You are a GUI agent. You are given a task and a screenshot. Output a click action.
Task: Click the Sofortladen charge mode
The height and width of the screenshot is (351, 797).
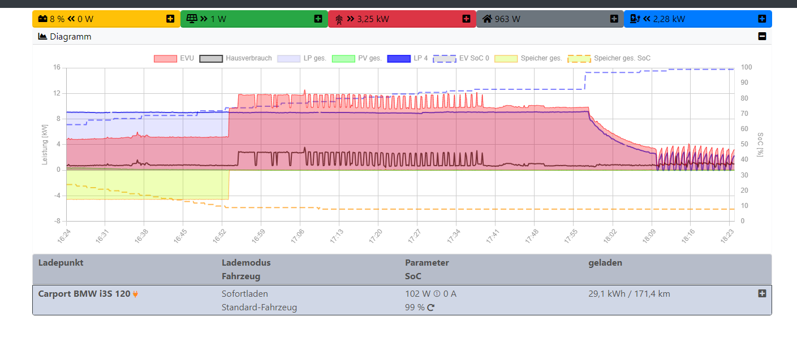click(244, 294)
